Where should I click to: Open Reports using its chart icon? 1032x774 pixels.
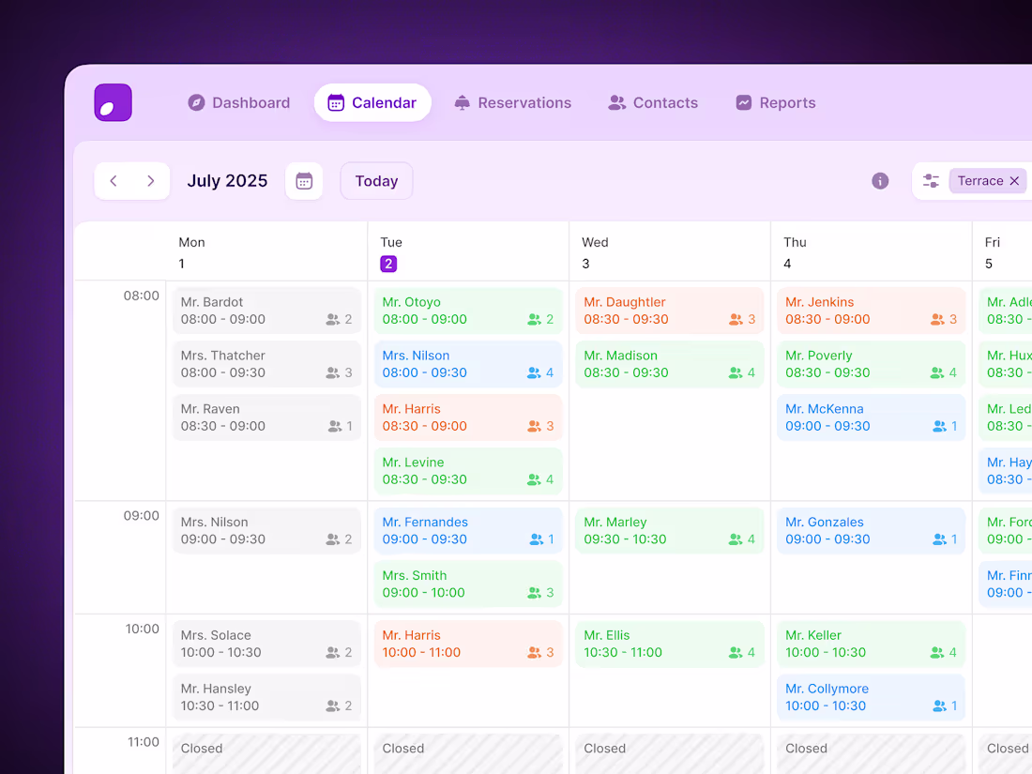pos(742,102)
